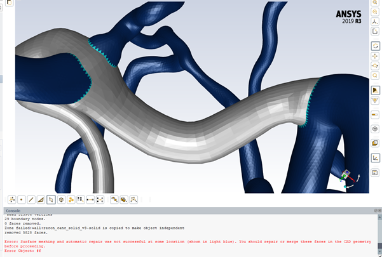Select the edge selection filter icon
This screenshot has width=382, height=257.
pos(31,199)
